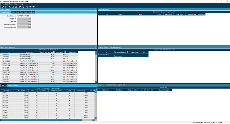
Task: Open the Actions menu
Action: (16, 4)
